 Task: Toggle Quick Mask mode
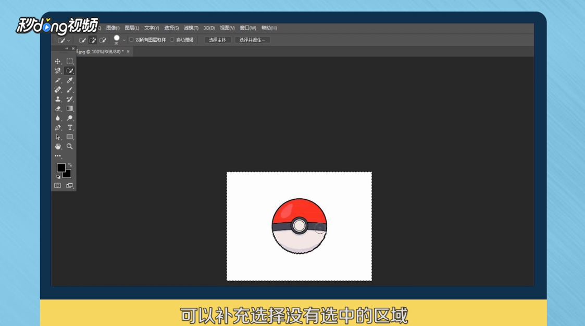[57, 186]
